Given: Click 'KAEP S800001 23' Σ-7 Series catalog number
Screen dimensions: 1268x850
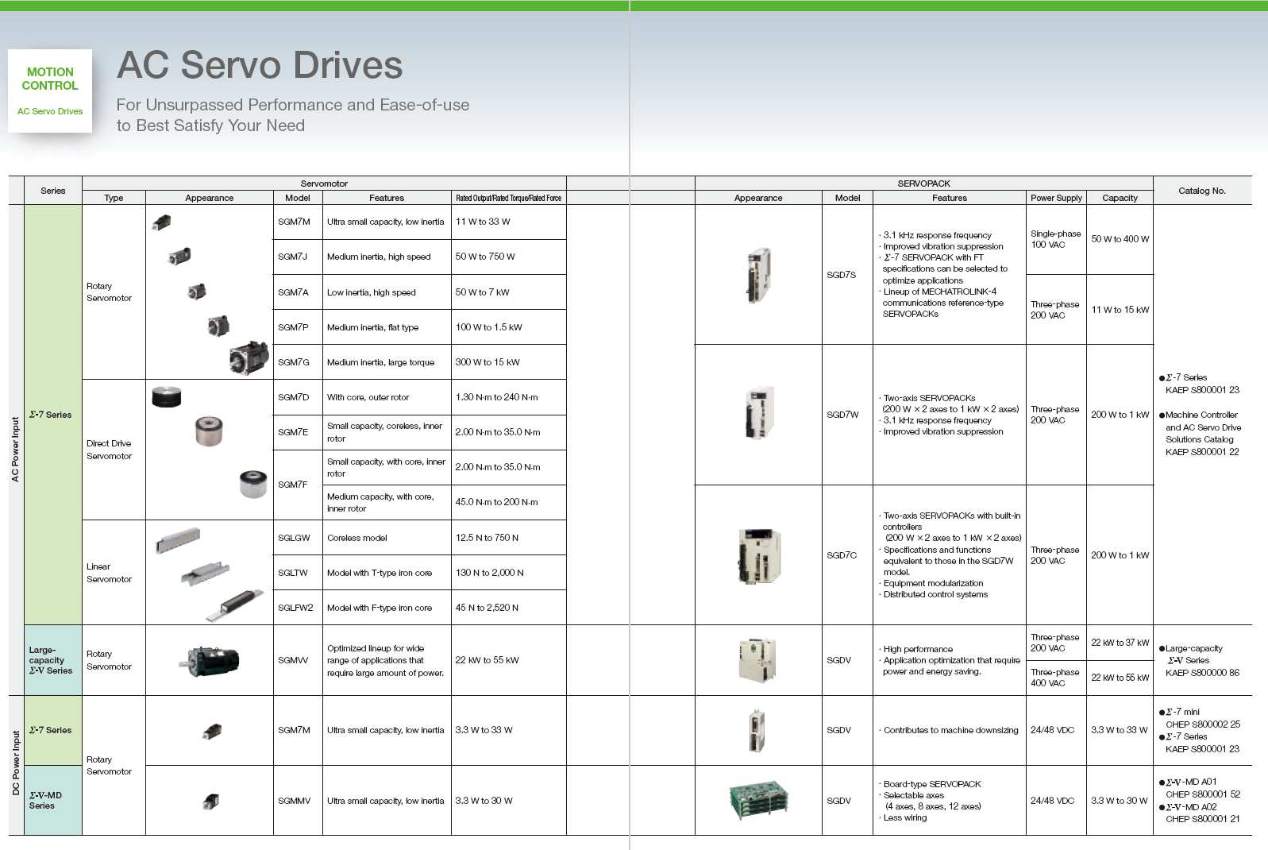Looking at the screenshot, I should [1202, 390].
